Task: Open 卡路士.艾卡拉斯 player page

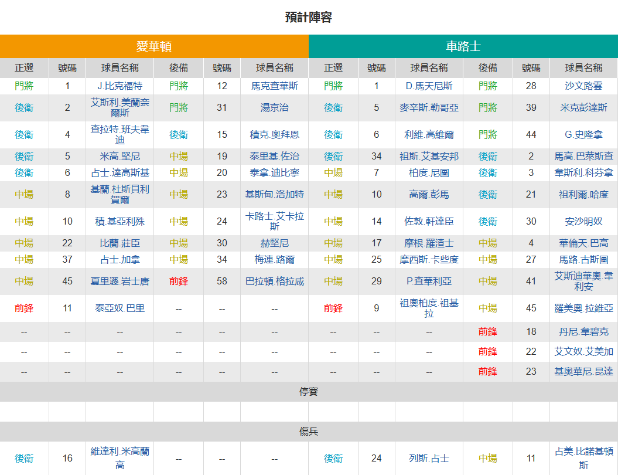Action: click(275, 221)
